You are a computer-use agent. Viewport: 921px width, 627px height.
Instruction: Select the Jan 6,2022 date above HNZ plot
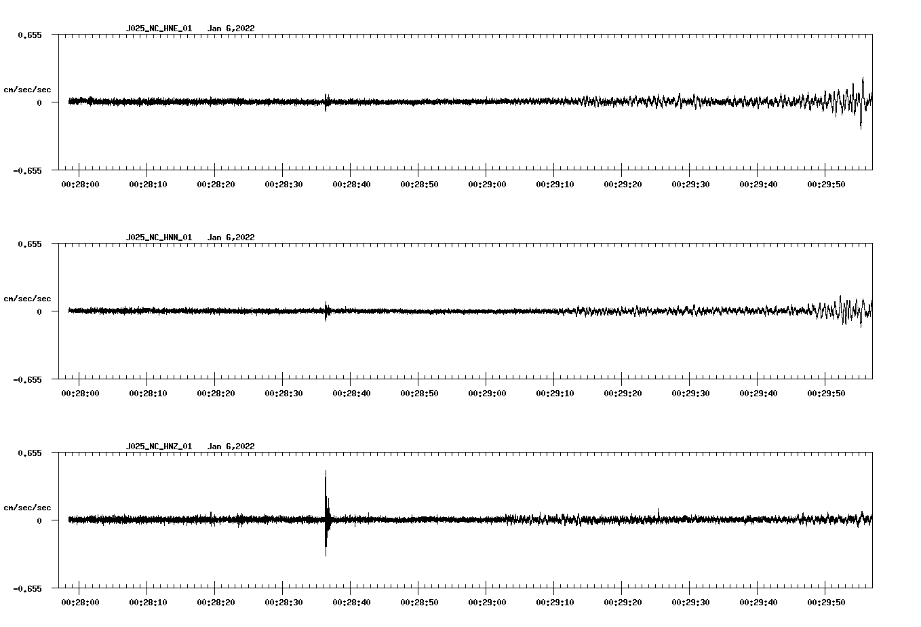tap(231, 446)
